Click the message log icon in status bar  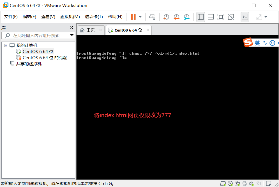point(269,183)
